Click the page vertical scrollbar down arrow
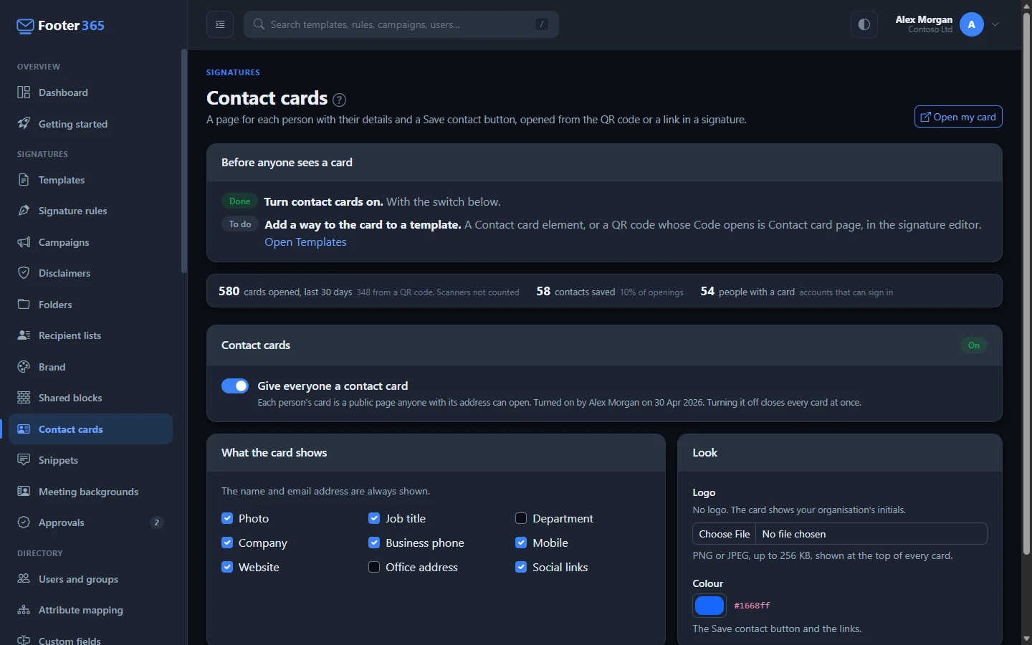Viewport: 1032px width, 645px height. tap(1026, 638)
